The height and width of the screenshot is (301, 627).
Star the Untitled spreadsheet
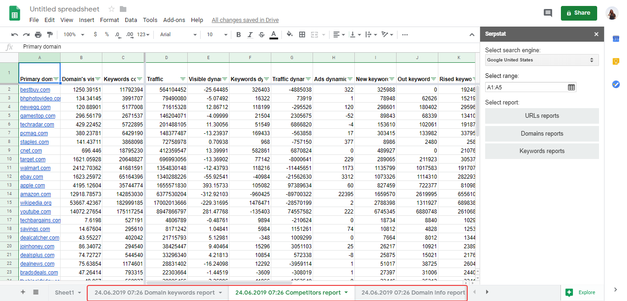pos(112,9)
